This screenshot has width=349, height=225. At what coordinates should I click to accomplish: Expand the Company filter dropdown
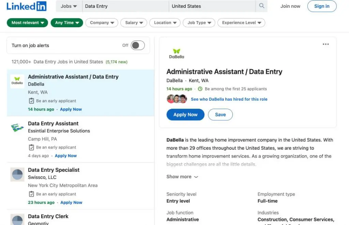102,23
